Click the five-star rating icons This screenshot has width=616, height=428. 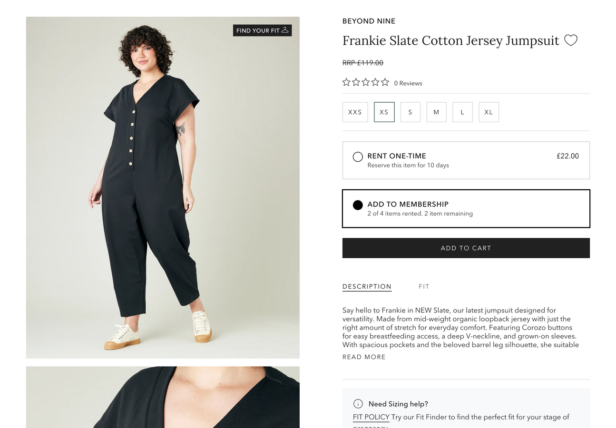click(x=365, y=82)
